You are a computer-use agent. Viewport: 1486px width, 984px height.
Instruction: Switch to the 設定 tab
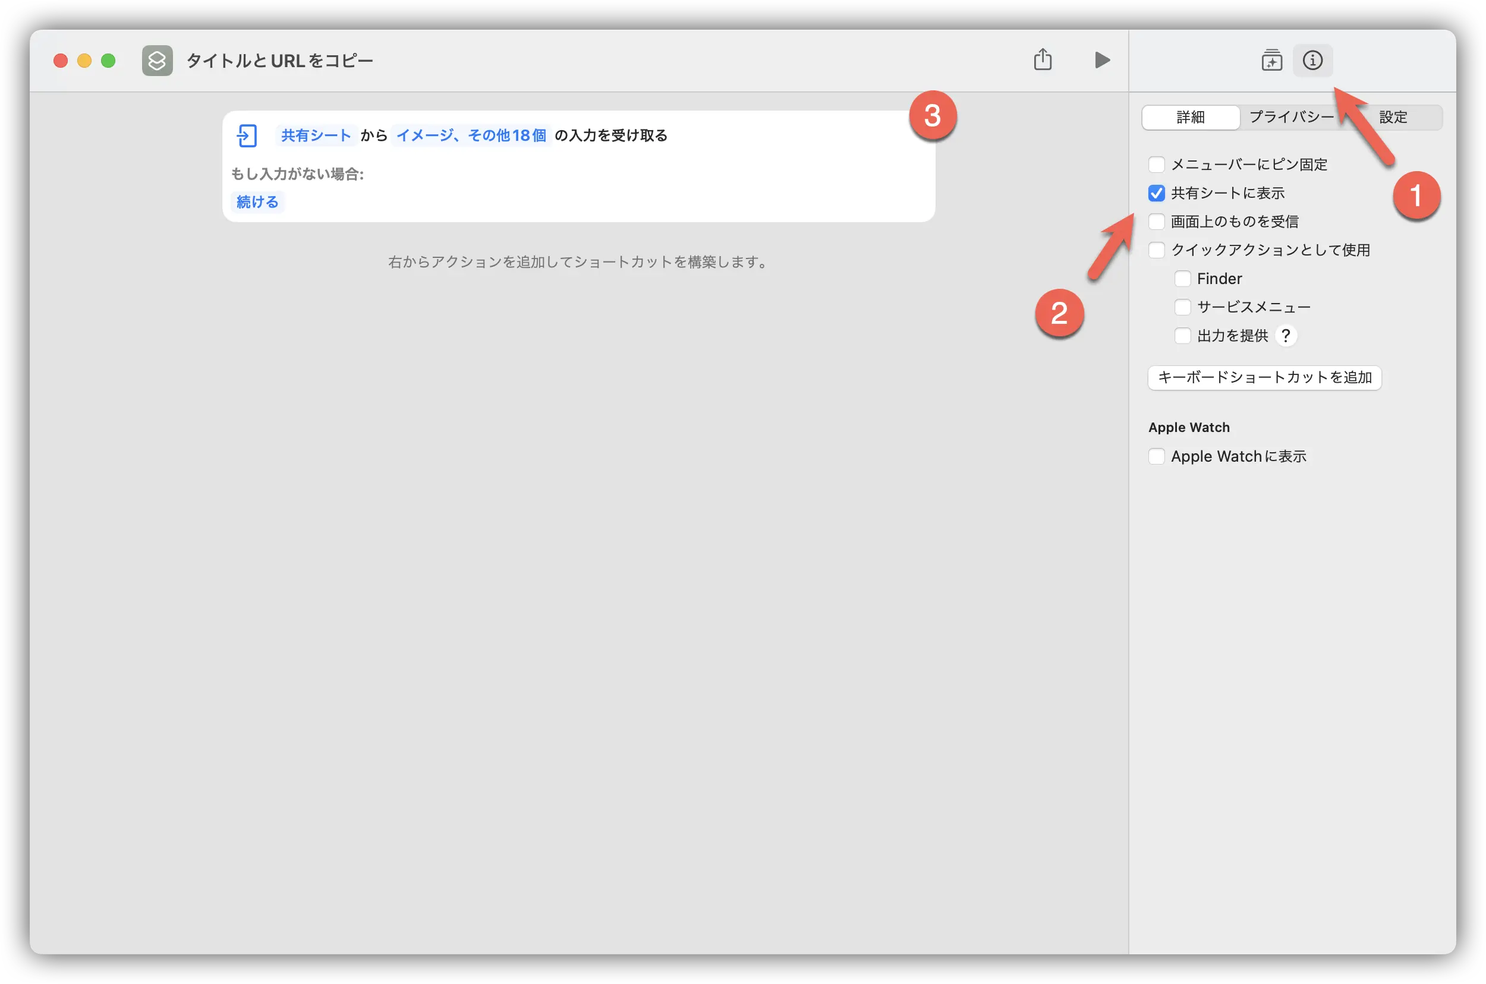pos(1393,116)
